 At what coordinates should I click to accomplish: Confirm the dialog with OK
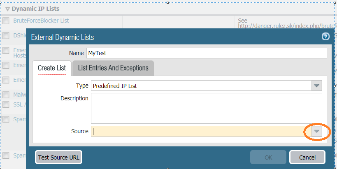pos(268,157)
